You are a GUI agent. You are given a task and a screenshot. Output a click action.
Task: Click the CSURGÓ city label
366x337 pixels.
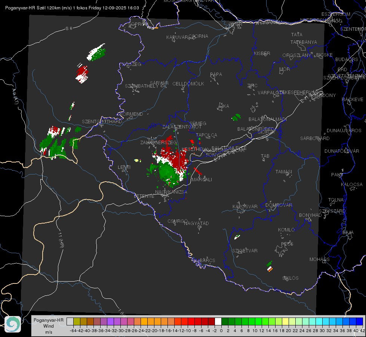click(x=178, y=221)
